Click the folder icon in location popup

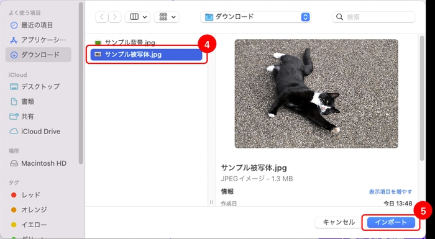point(209,17)
